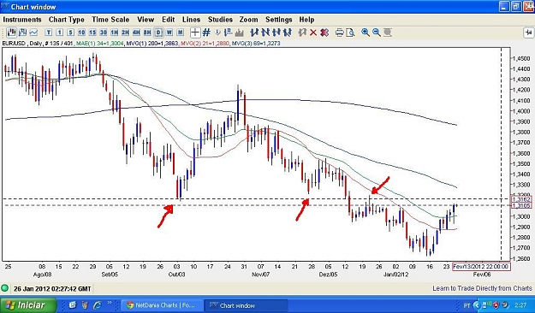The width and height of the screenshot is (535, 313).
Task: Click the 1,3105 price label on axis
Action: point(521,205)
